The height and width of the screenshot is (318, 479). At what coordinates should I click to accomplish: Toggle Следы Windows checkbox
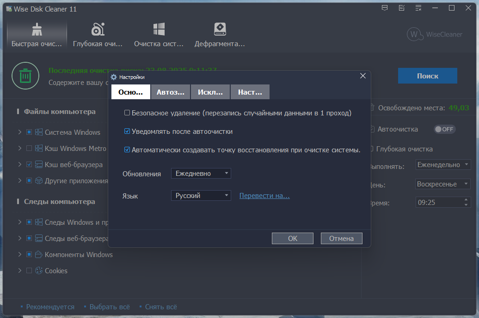(29, 222)
